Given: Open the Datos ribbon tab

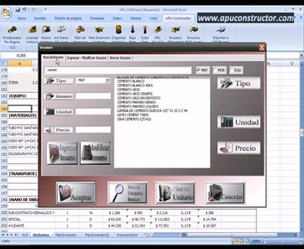Looking at the screenshot, I should click(117, 18).
